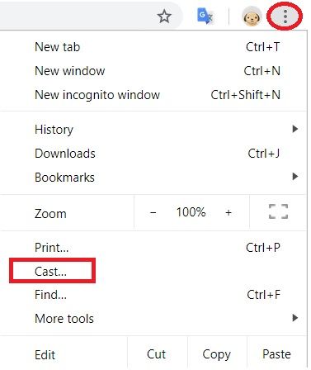Expand the History submenu arrow
The width and height of the screenshot is (311, 370).
(295, 129)
